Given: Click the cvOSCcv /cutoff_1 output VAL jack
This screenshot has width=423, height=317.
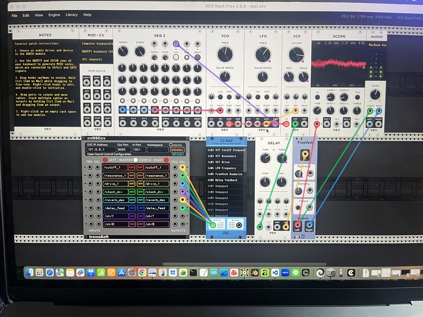Looking at the screenshot, I should pyautogui.click(x=182, y=167).
